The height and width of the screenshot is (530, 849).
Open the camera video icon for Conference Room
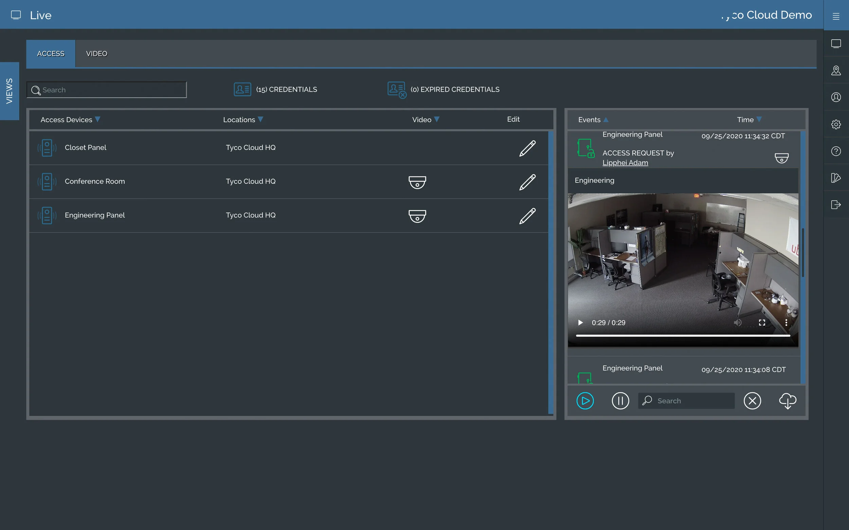(x=417, y=182)
